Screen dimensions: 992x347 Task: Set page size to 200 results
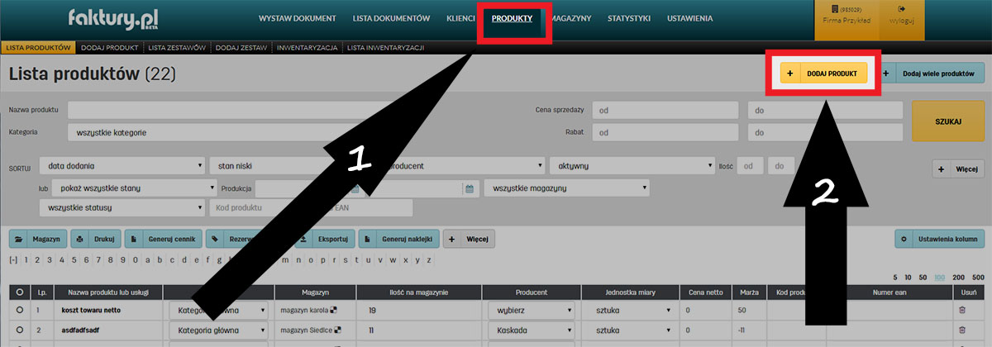pyautogui.click(x=959, y=277)
